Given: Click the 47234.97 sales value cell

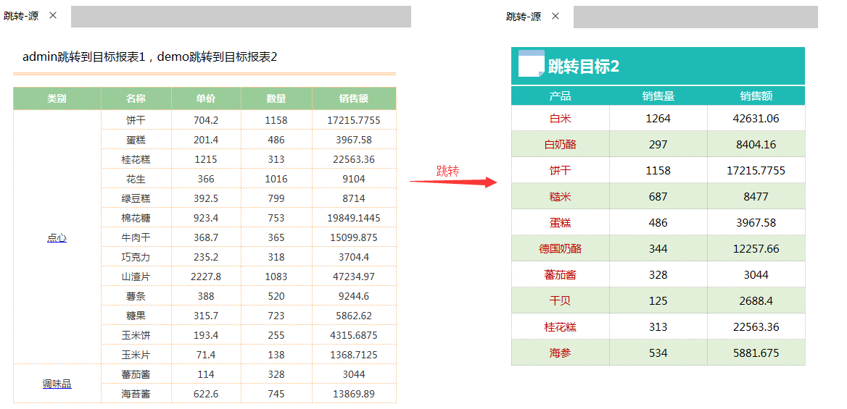Looking at the screenshot, I should click(x=354, y=277).
